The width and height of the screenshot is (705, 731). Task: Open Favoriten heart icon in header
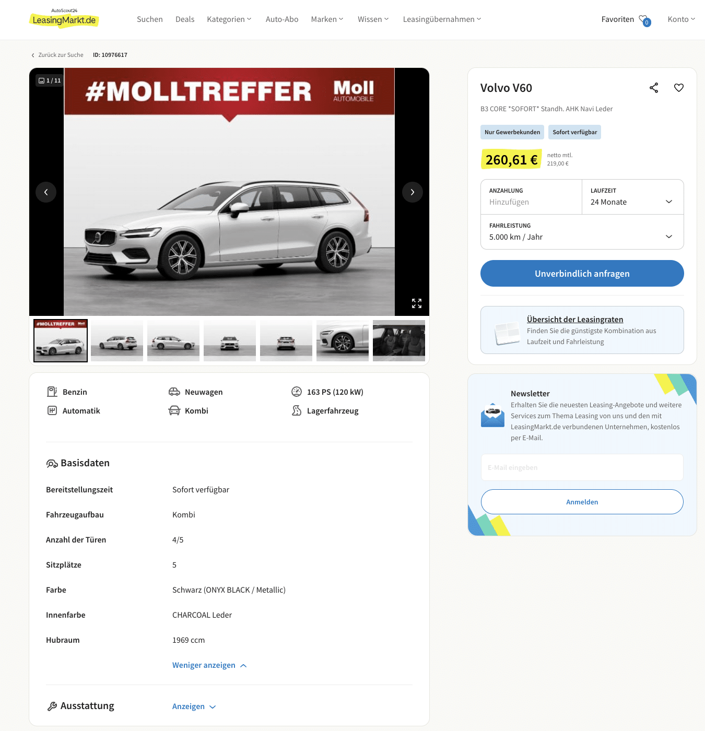click(x=644, y=20)
